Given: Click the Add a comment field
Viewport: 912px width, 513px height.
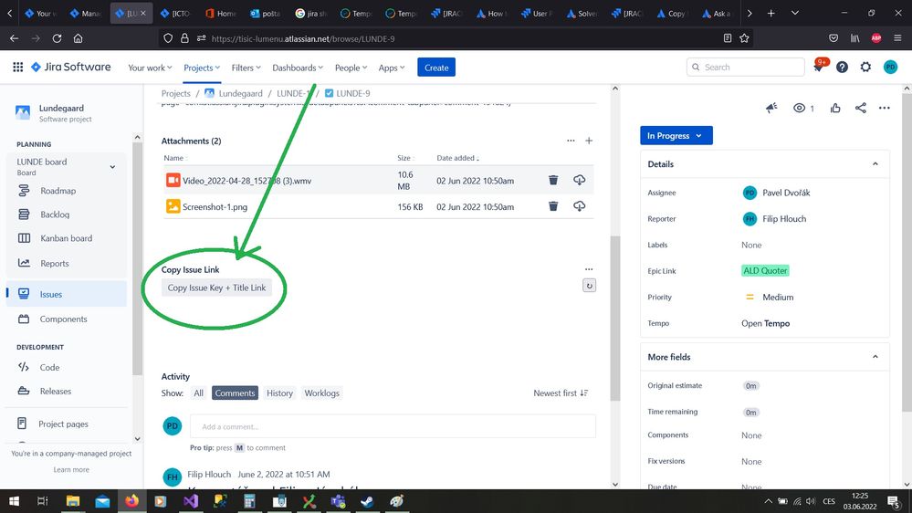Looking at the screenshot, I should (x=393, y=426).
